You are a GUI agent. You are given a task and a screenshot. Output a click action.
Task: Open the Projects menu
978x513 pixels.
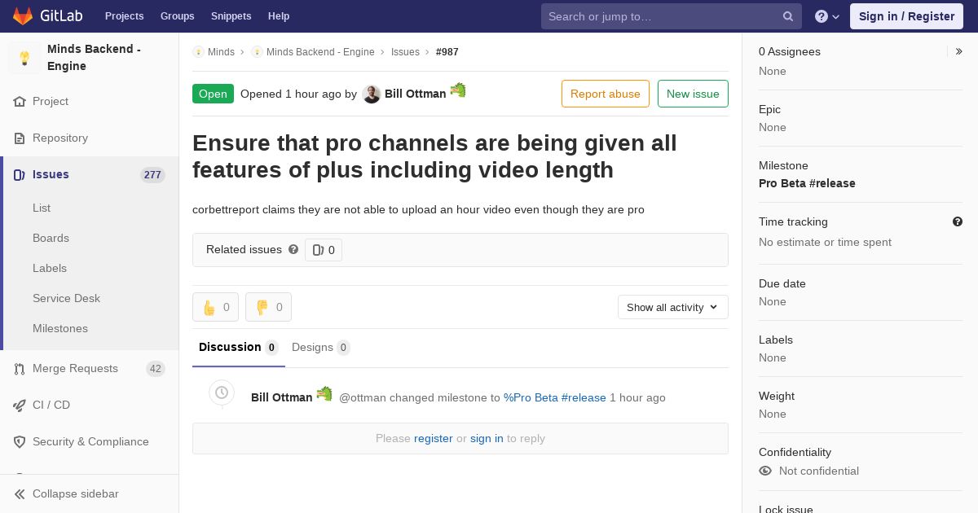click(x=125, y=16)
